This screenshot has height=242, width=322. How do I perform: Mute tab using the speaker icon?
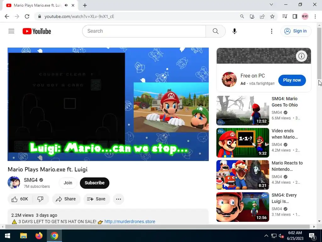(66, 5)
